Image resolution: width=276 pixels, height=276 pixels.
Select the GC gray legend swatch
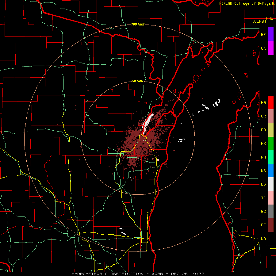pyautogui.click(x=271, y=211)
